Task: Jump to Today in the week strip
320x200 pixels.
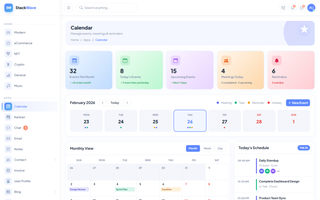Action: click(115, 102)
